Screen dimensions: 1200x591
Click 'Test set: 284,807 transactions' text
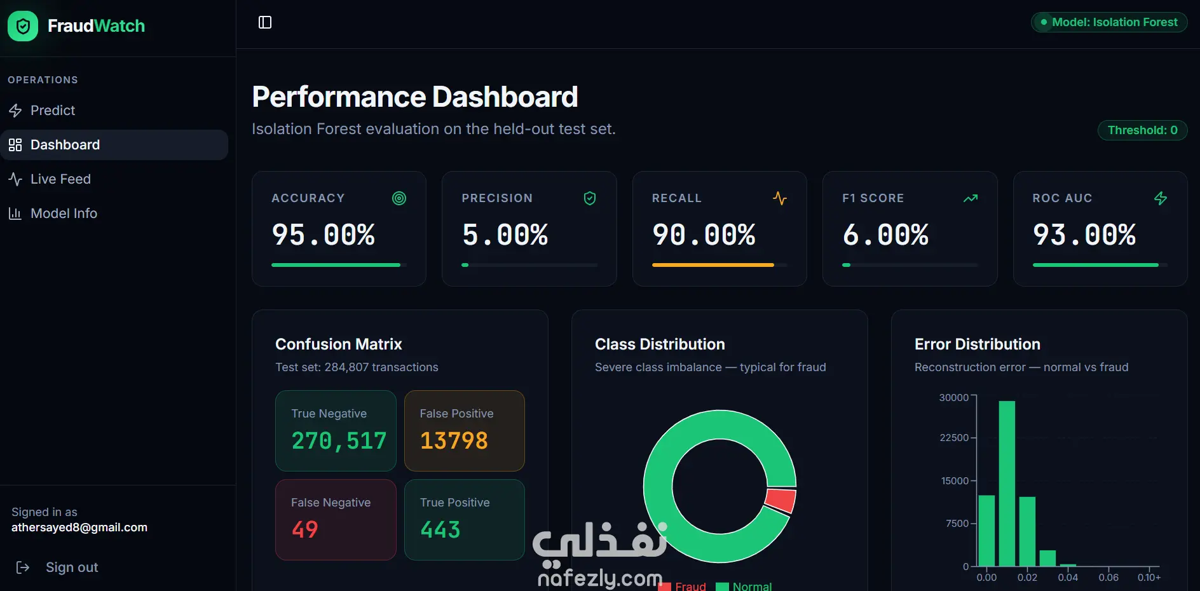click(357, 367)
